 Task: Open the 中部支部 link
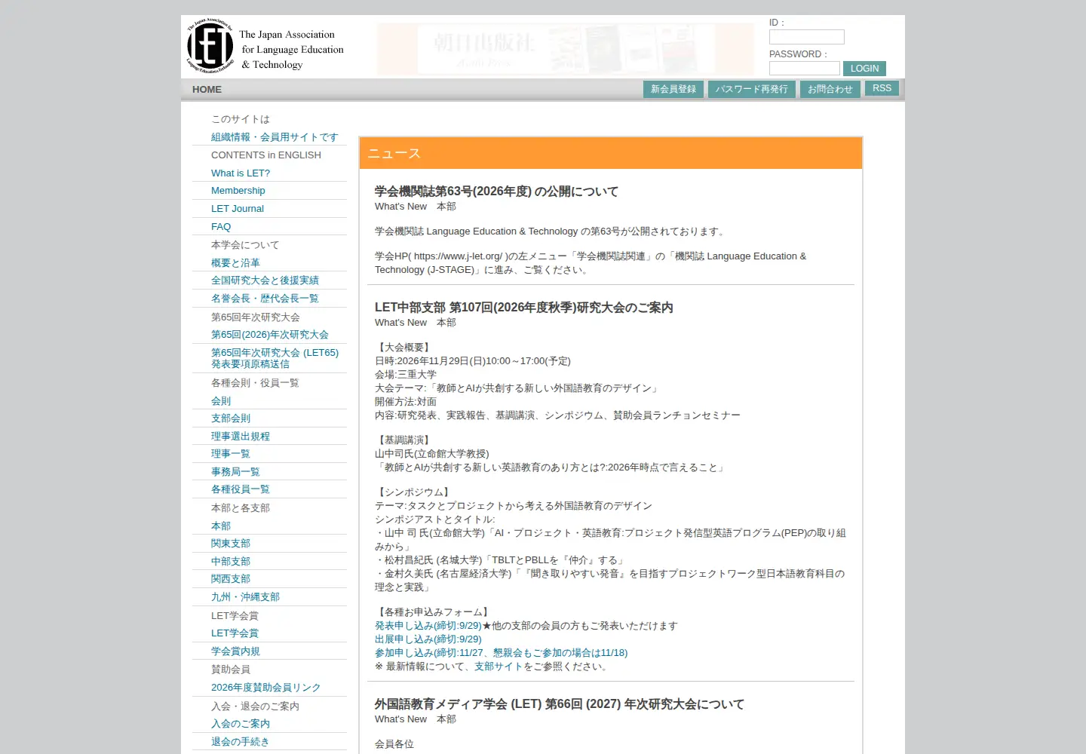[x=231, y=562]
